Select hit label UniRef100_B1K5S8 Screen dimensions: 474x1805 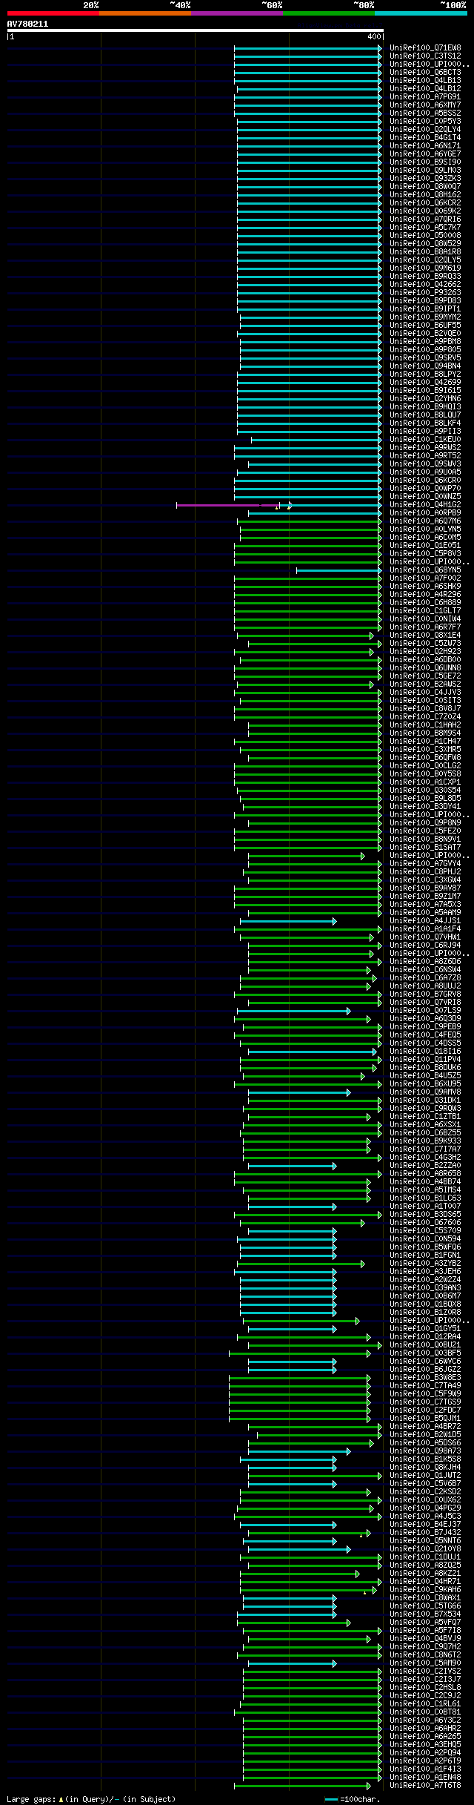[425, 1459]
